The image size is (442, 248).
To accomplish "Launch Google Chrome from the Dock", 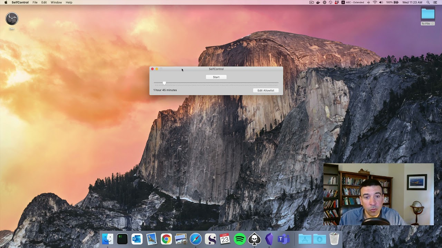I will (x=166, y=239).
